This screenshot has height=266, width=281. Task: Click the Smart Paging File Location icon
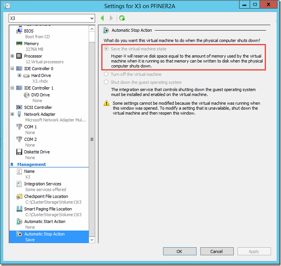pos(19,209)
